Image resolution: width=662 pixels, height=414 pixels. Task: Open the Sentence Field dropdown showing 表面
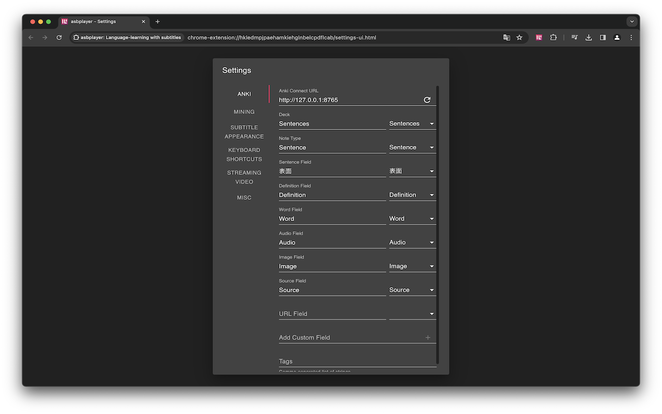coord(412,171)
